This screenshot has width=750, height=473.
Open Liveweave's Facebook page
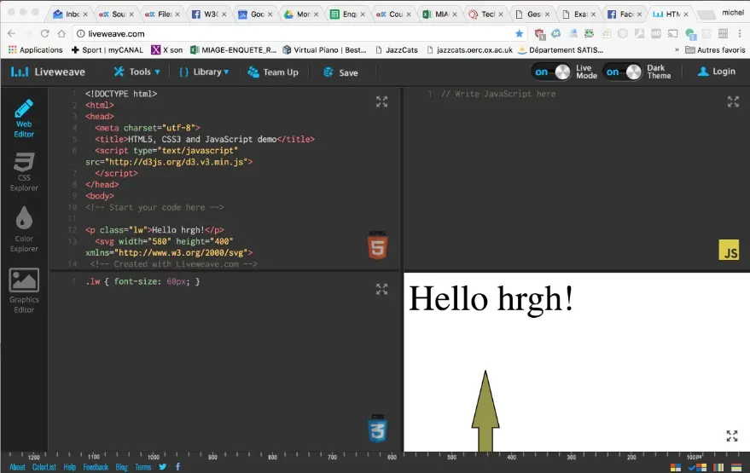pyautogui.click(x=178, y=467)
